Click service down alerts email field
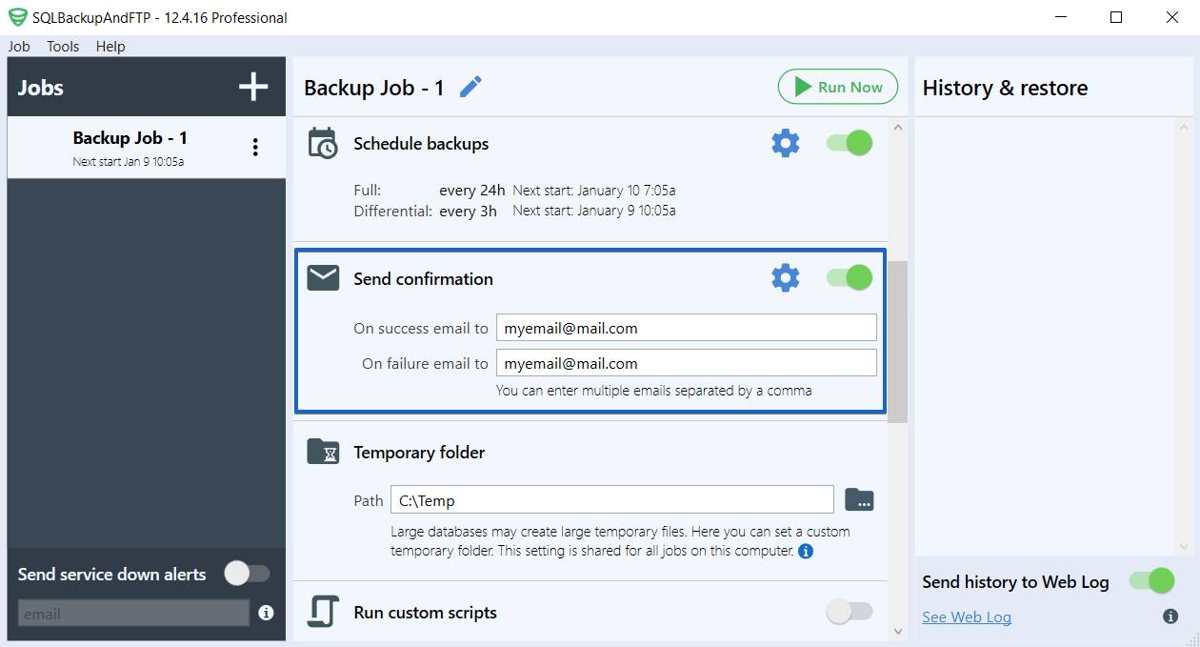This screenshot has height=647, width=1200. (x=133, y=614)
